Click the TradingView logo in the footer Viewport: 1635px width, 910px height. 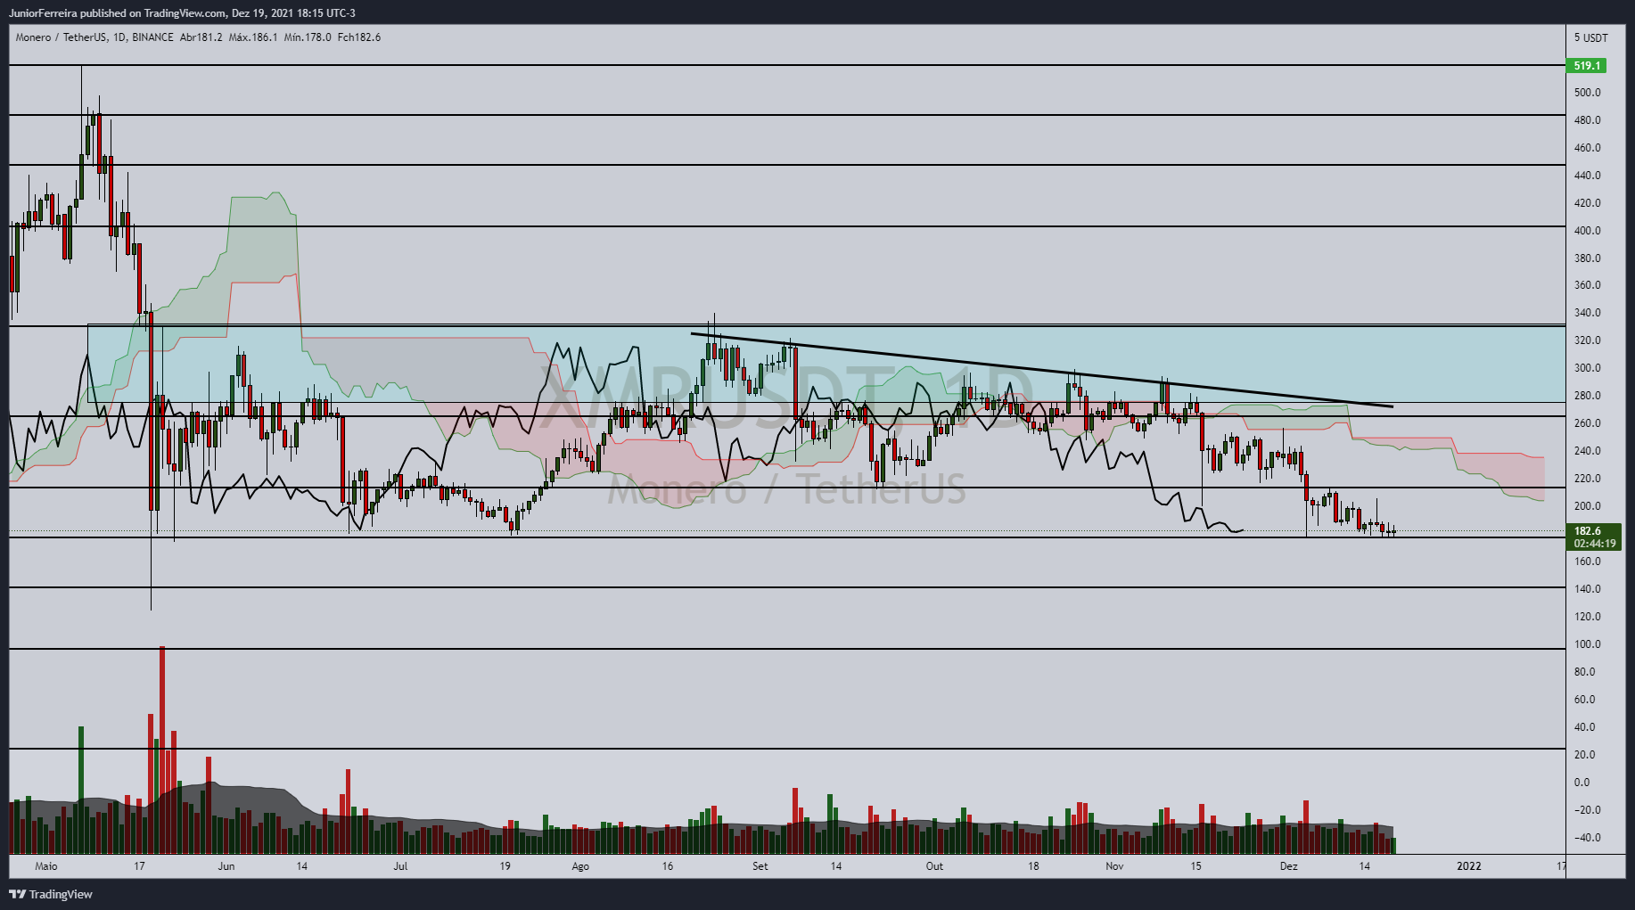[51, 894]
